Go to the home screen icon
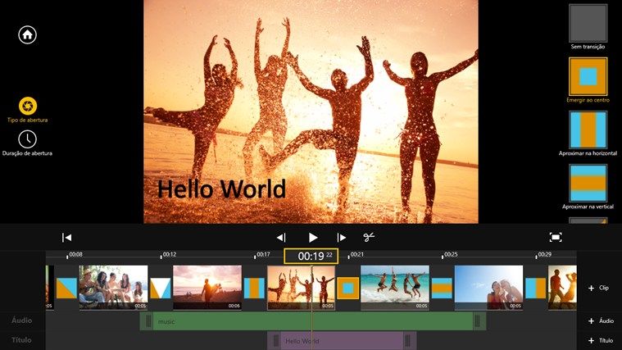622x350 pixels. point(27,34)
